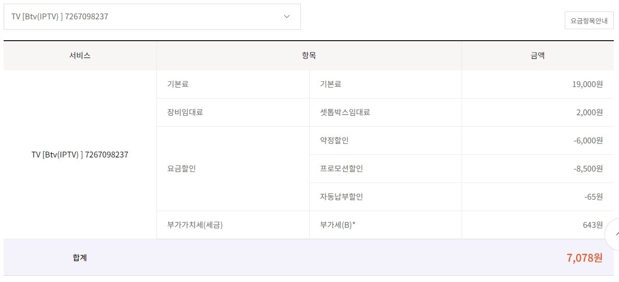Click the 19,000원 amount
Image resolution: width=619 pixels, height=282 pixels.
tap(587, 84)
